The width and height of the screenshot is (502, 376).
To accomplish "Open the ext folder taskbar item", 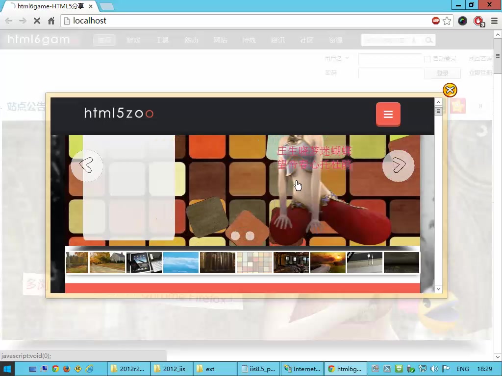I will 215,369.
